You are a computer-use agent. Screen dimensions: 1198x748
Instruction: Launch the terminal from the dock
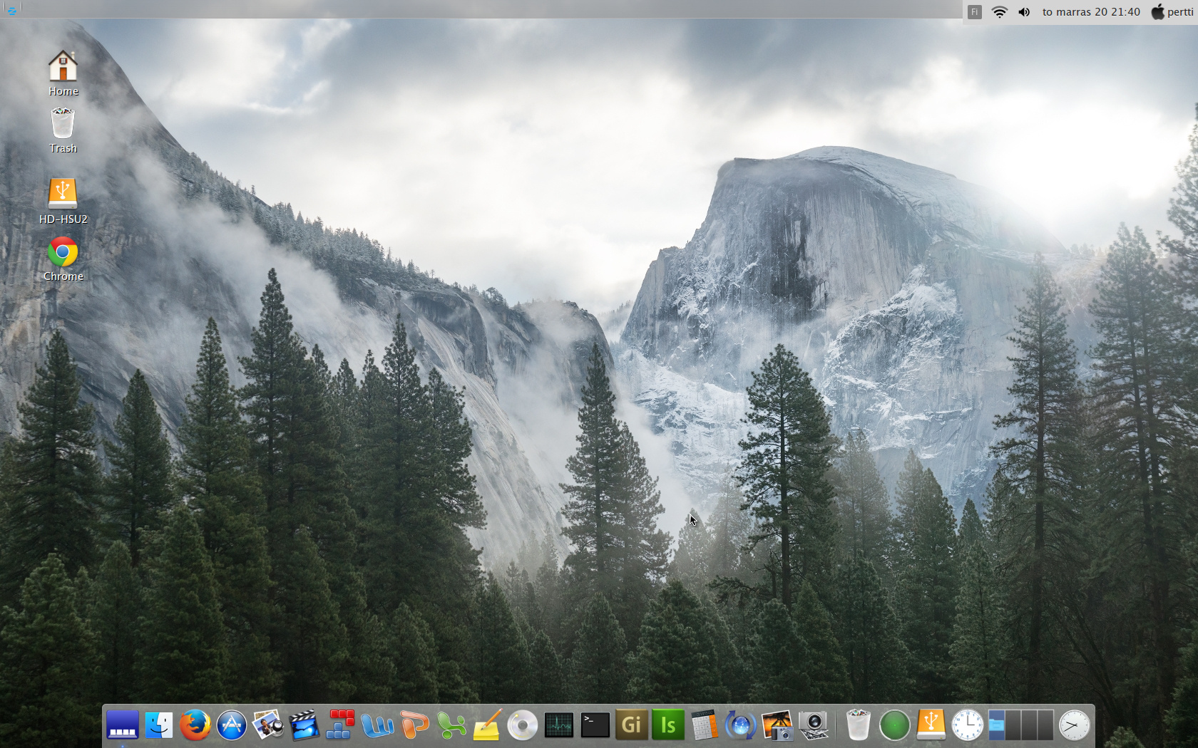pos(595,725)
